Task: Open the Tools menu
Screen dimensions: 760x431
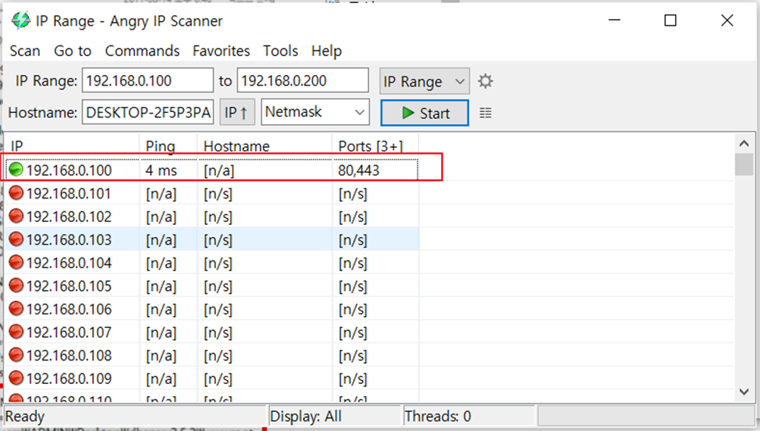Action: tap(280, 51)
